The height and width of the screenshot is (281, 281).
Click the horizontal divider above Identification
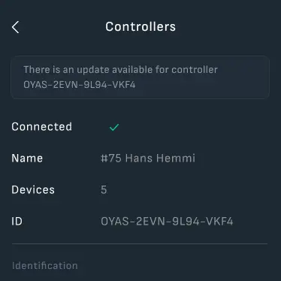[x=140, y=243]
